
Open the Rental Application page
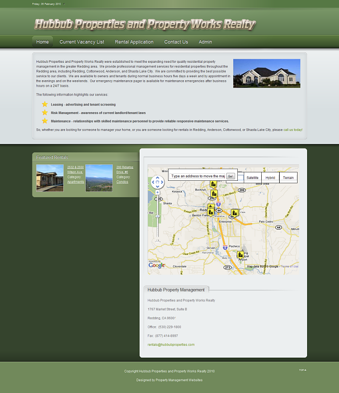pos(134,42)
